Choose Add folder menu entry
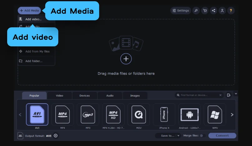This screenshot has height=146, width=252. tap(36, 61)
